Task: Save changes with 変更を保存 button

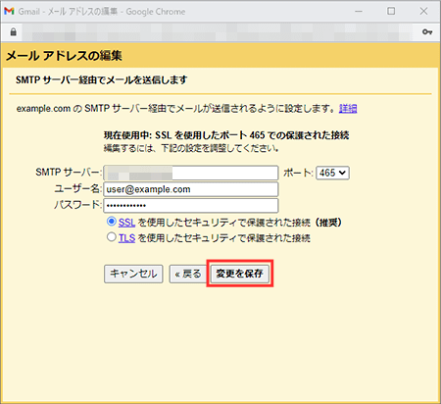Action: [239, 274]
